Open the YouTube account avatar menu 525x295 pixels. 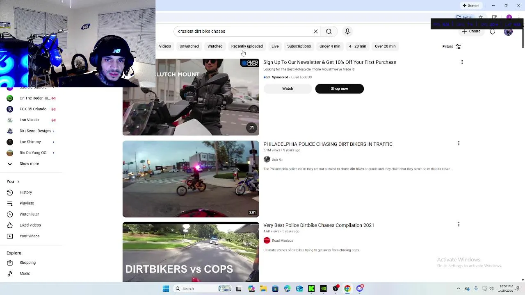coord(508,32)
